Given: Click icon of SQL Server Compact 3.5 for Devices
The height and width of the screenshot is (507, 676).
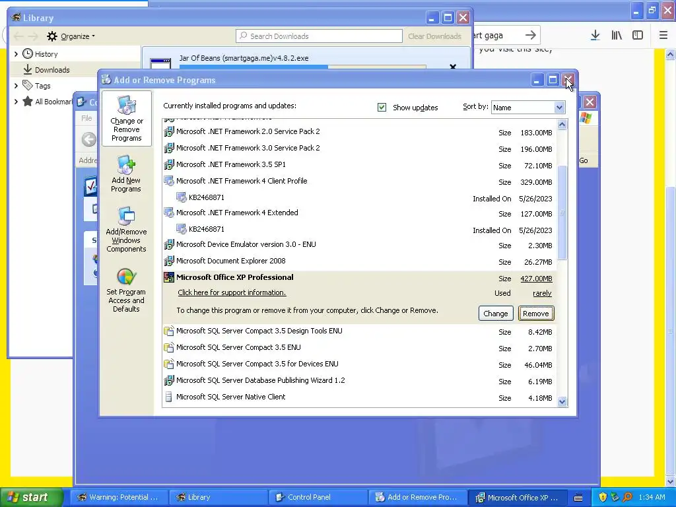Looking at the screenshot, I should (169, 364).
